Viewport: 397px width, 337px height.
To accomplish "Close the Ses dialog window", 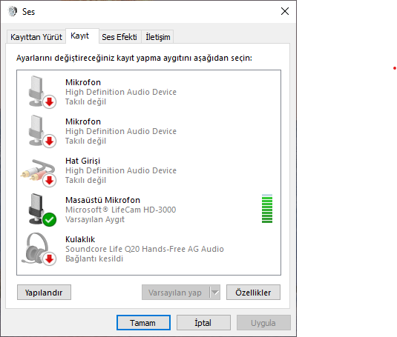I will point(285,11).
